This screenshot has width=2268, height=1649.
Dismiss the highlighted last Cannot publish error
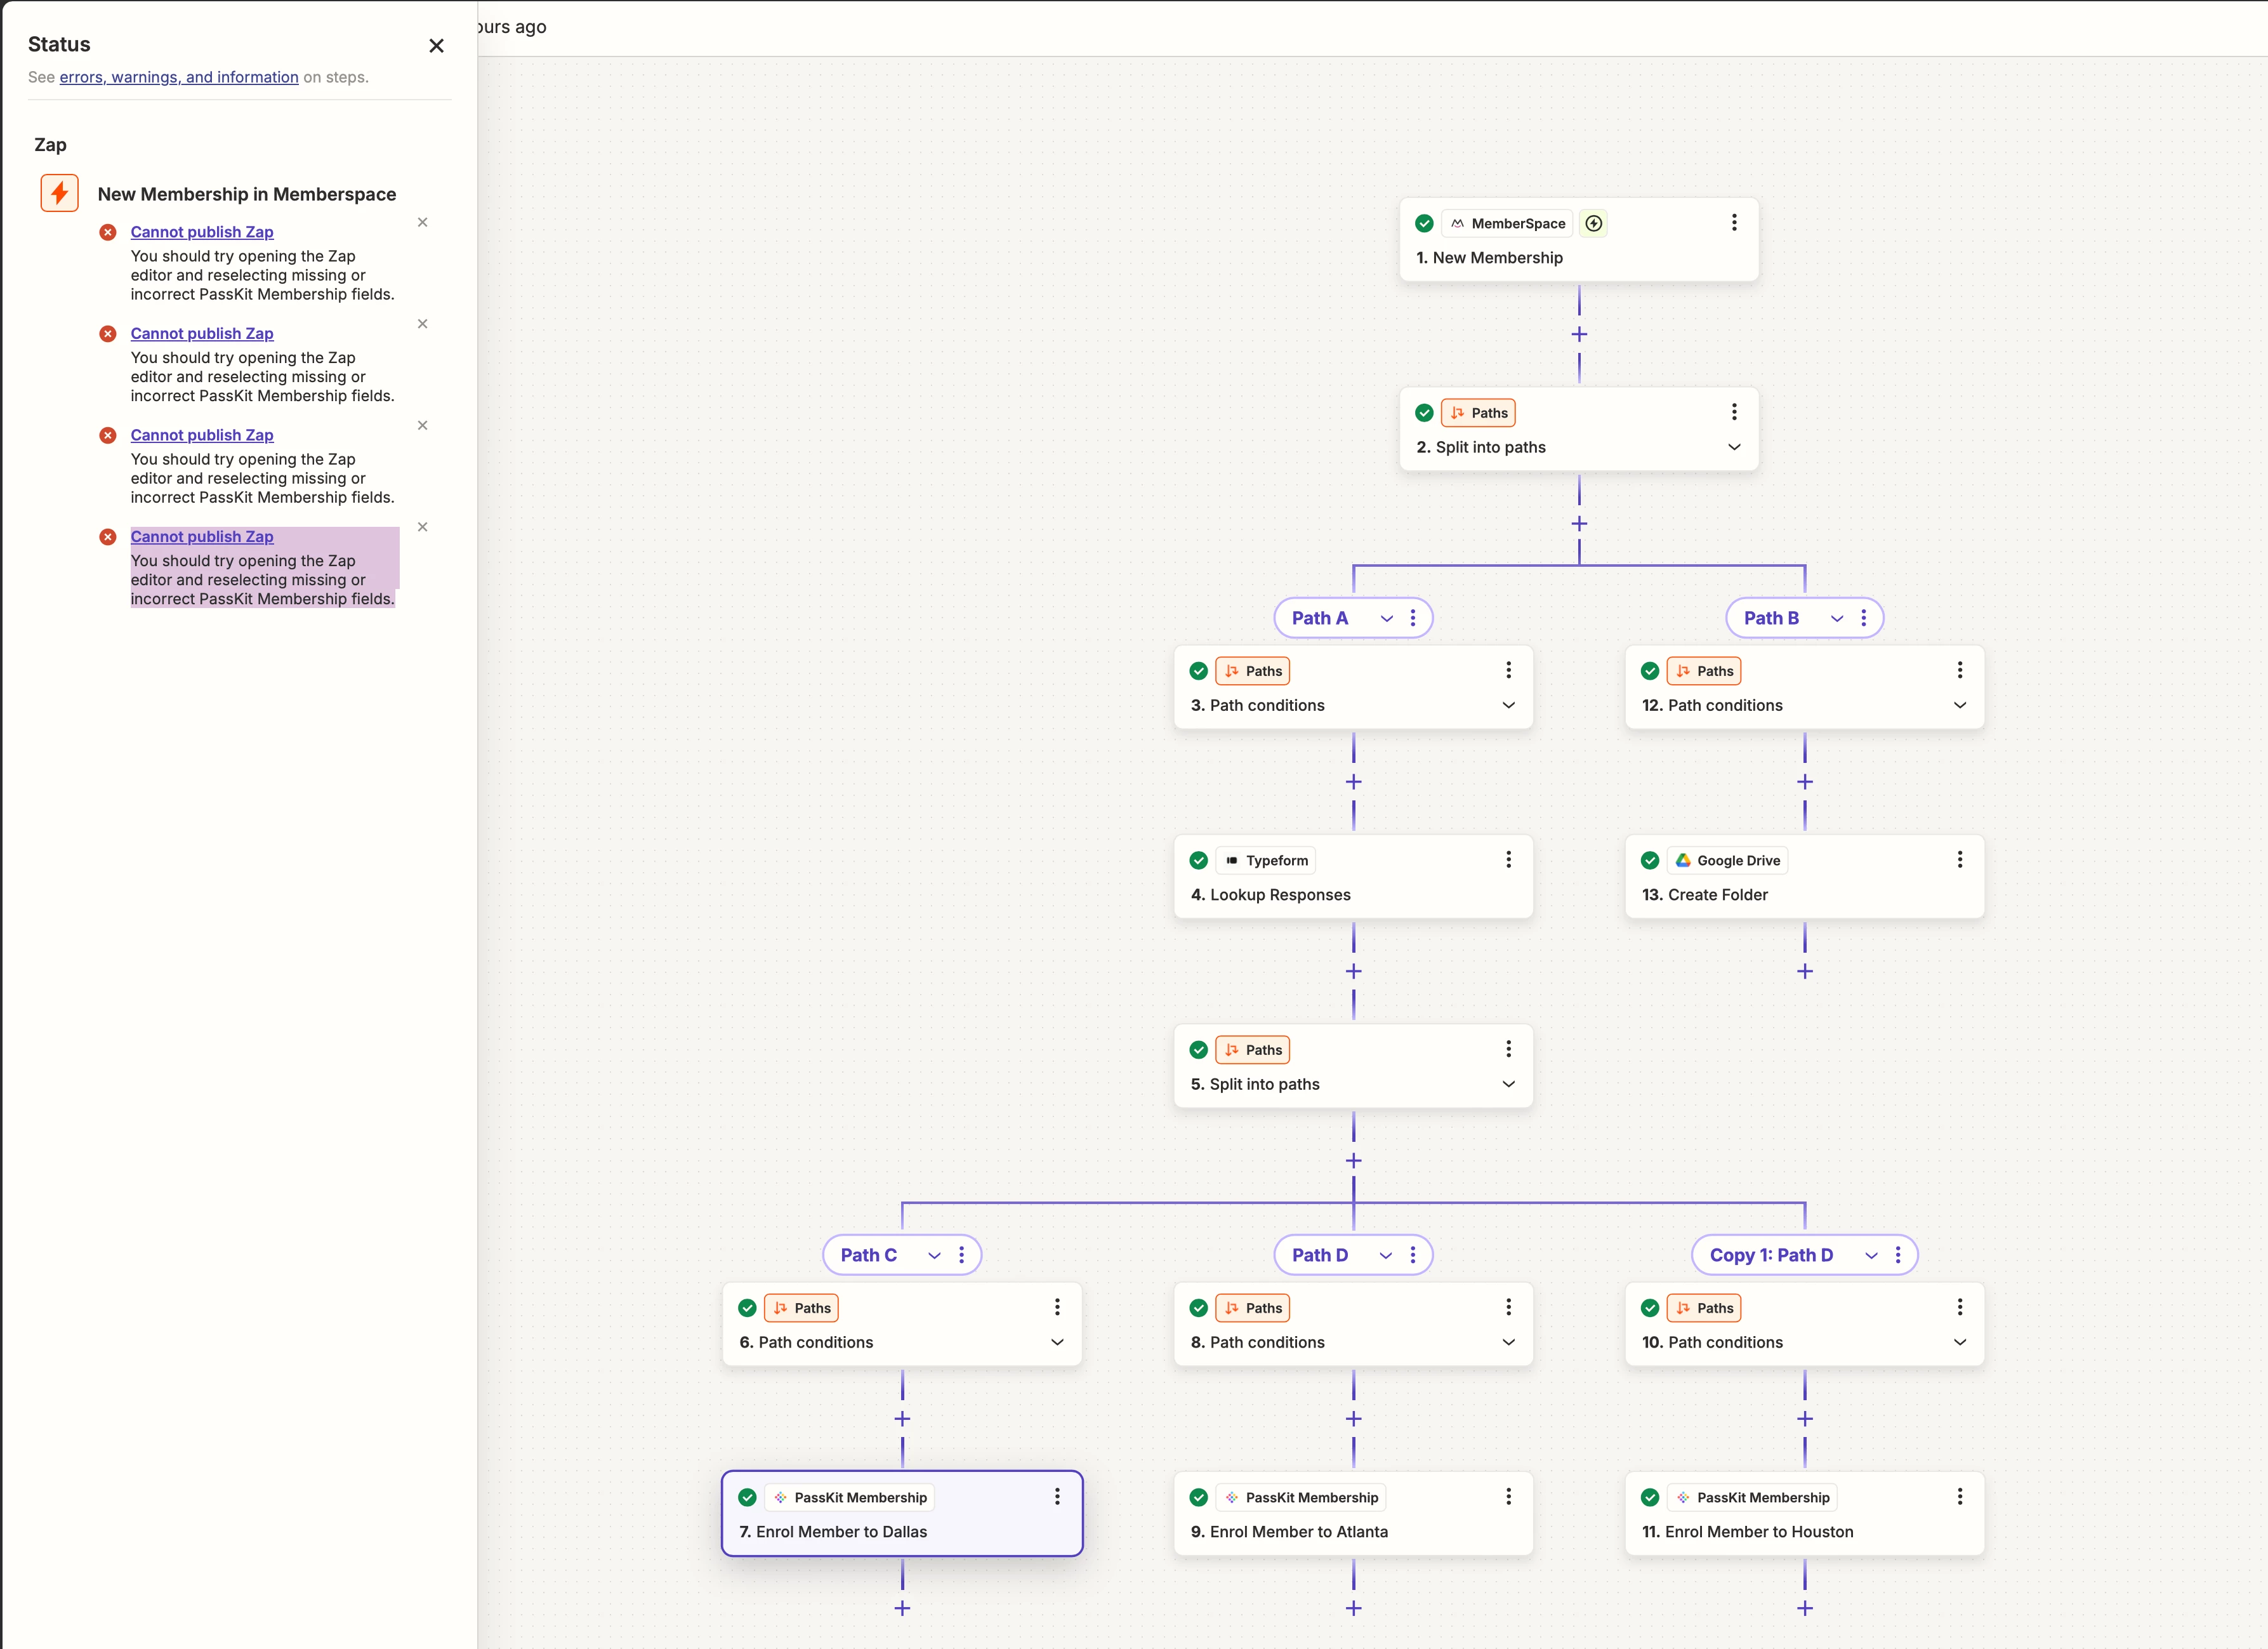point(422,527)
